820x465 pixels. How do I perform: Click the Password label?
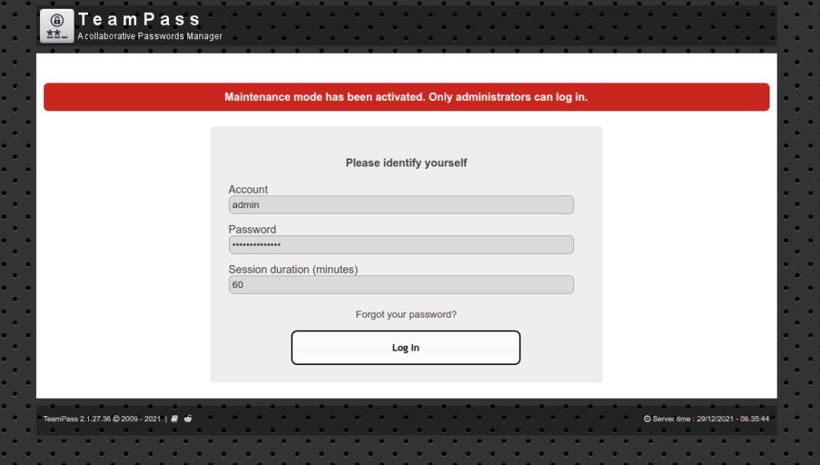point(252,230)
